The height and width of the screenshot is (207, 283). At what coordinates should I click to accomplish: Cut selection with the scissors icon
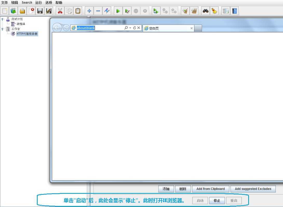click(60, 11)
